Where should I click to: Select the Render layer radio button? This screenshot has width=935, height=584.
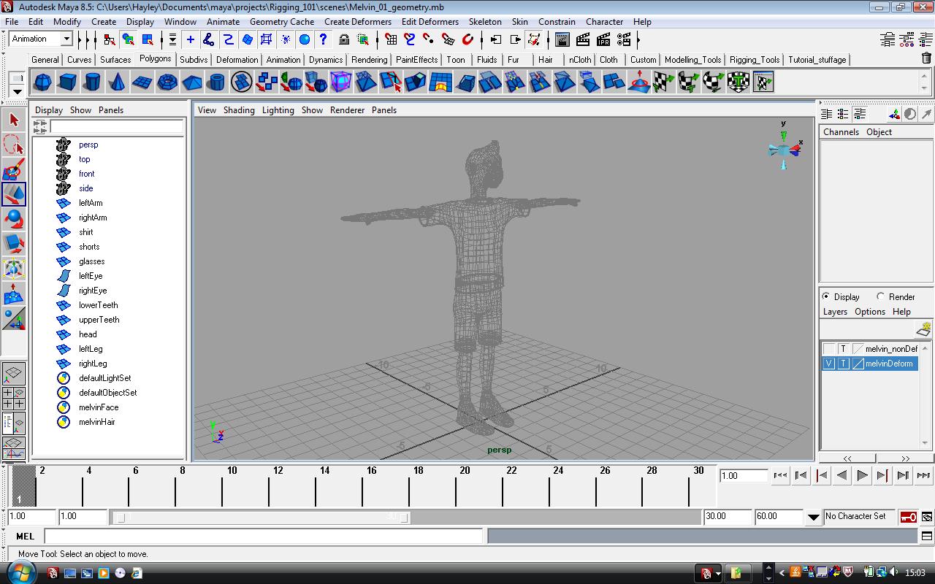881,296
